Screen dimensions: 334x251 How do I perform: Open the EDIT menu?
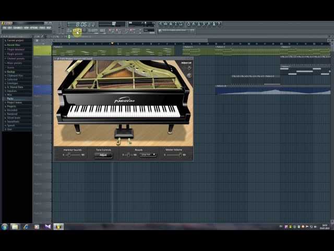click(x=10, y=28)
